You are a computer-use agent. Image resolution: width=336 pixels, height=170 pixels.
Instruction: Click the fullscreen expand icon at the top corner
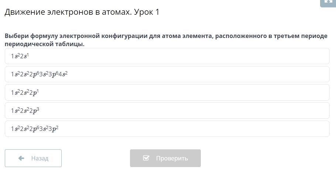click(328, 2)
